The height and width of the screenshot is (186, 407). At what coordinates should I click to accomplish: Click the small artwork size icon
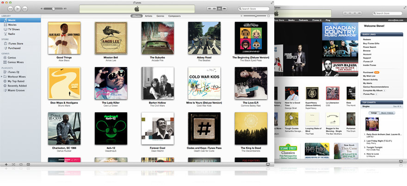pyautogui.click(x=241, y=16)
